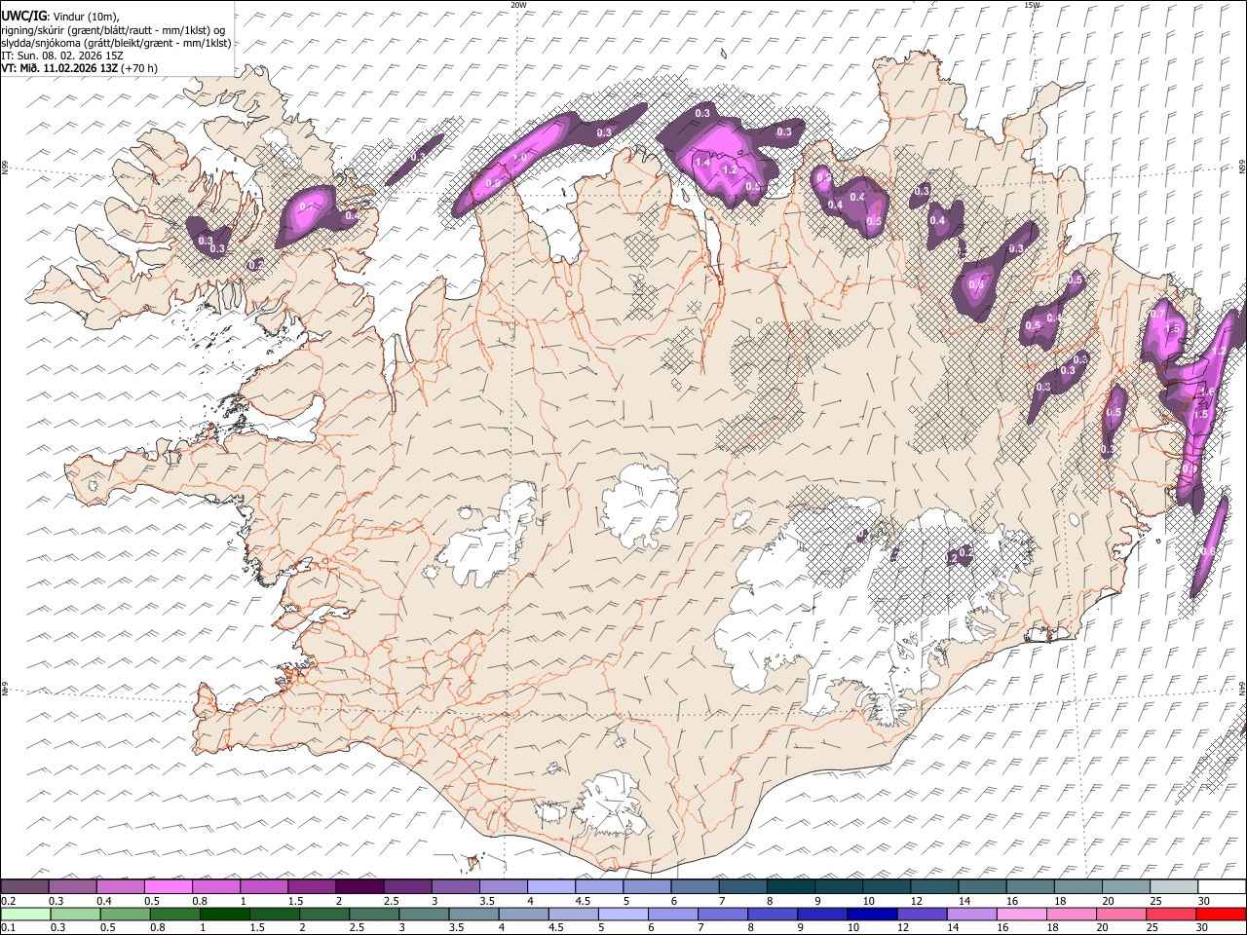Click the "4.5" label on top legend row

pyautogui.click(x=582, y=901)
